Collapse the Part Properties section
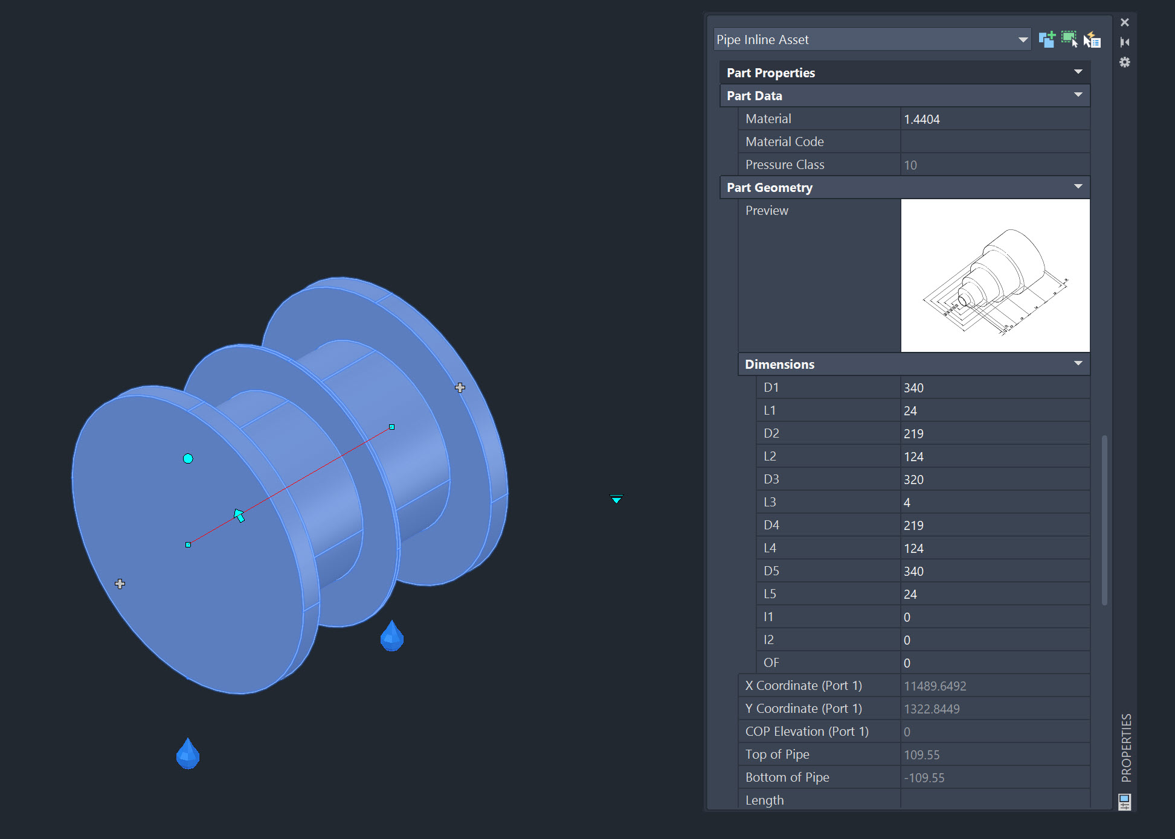This screenshot has width=1175, height=839. pos(1079,72)
